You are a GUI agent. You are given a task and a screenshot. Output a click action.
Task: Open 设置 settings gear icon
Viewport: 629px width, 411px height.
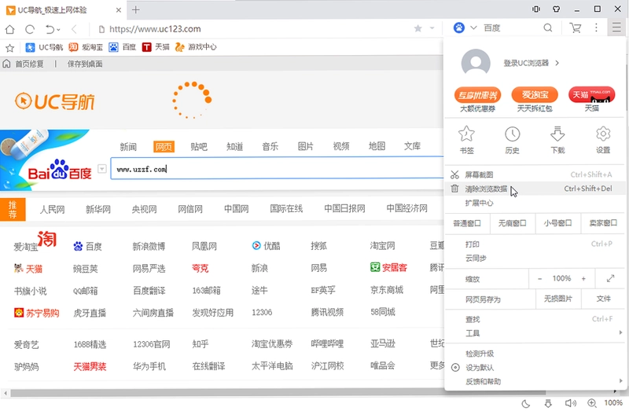tap(603, 134)
